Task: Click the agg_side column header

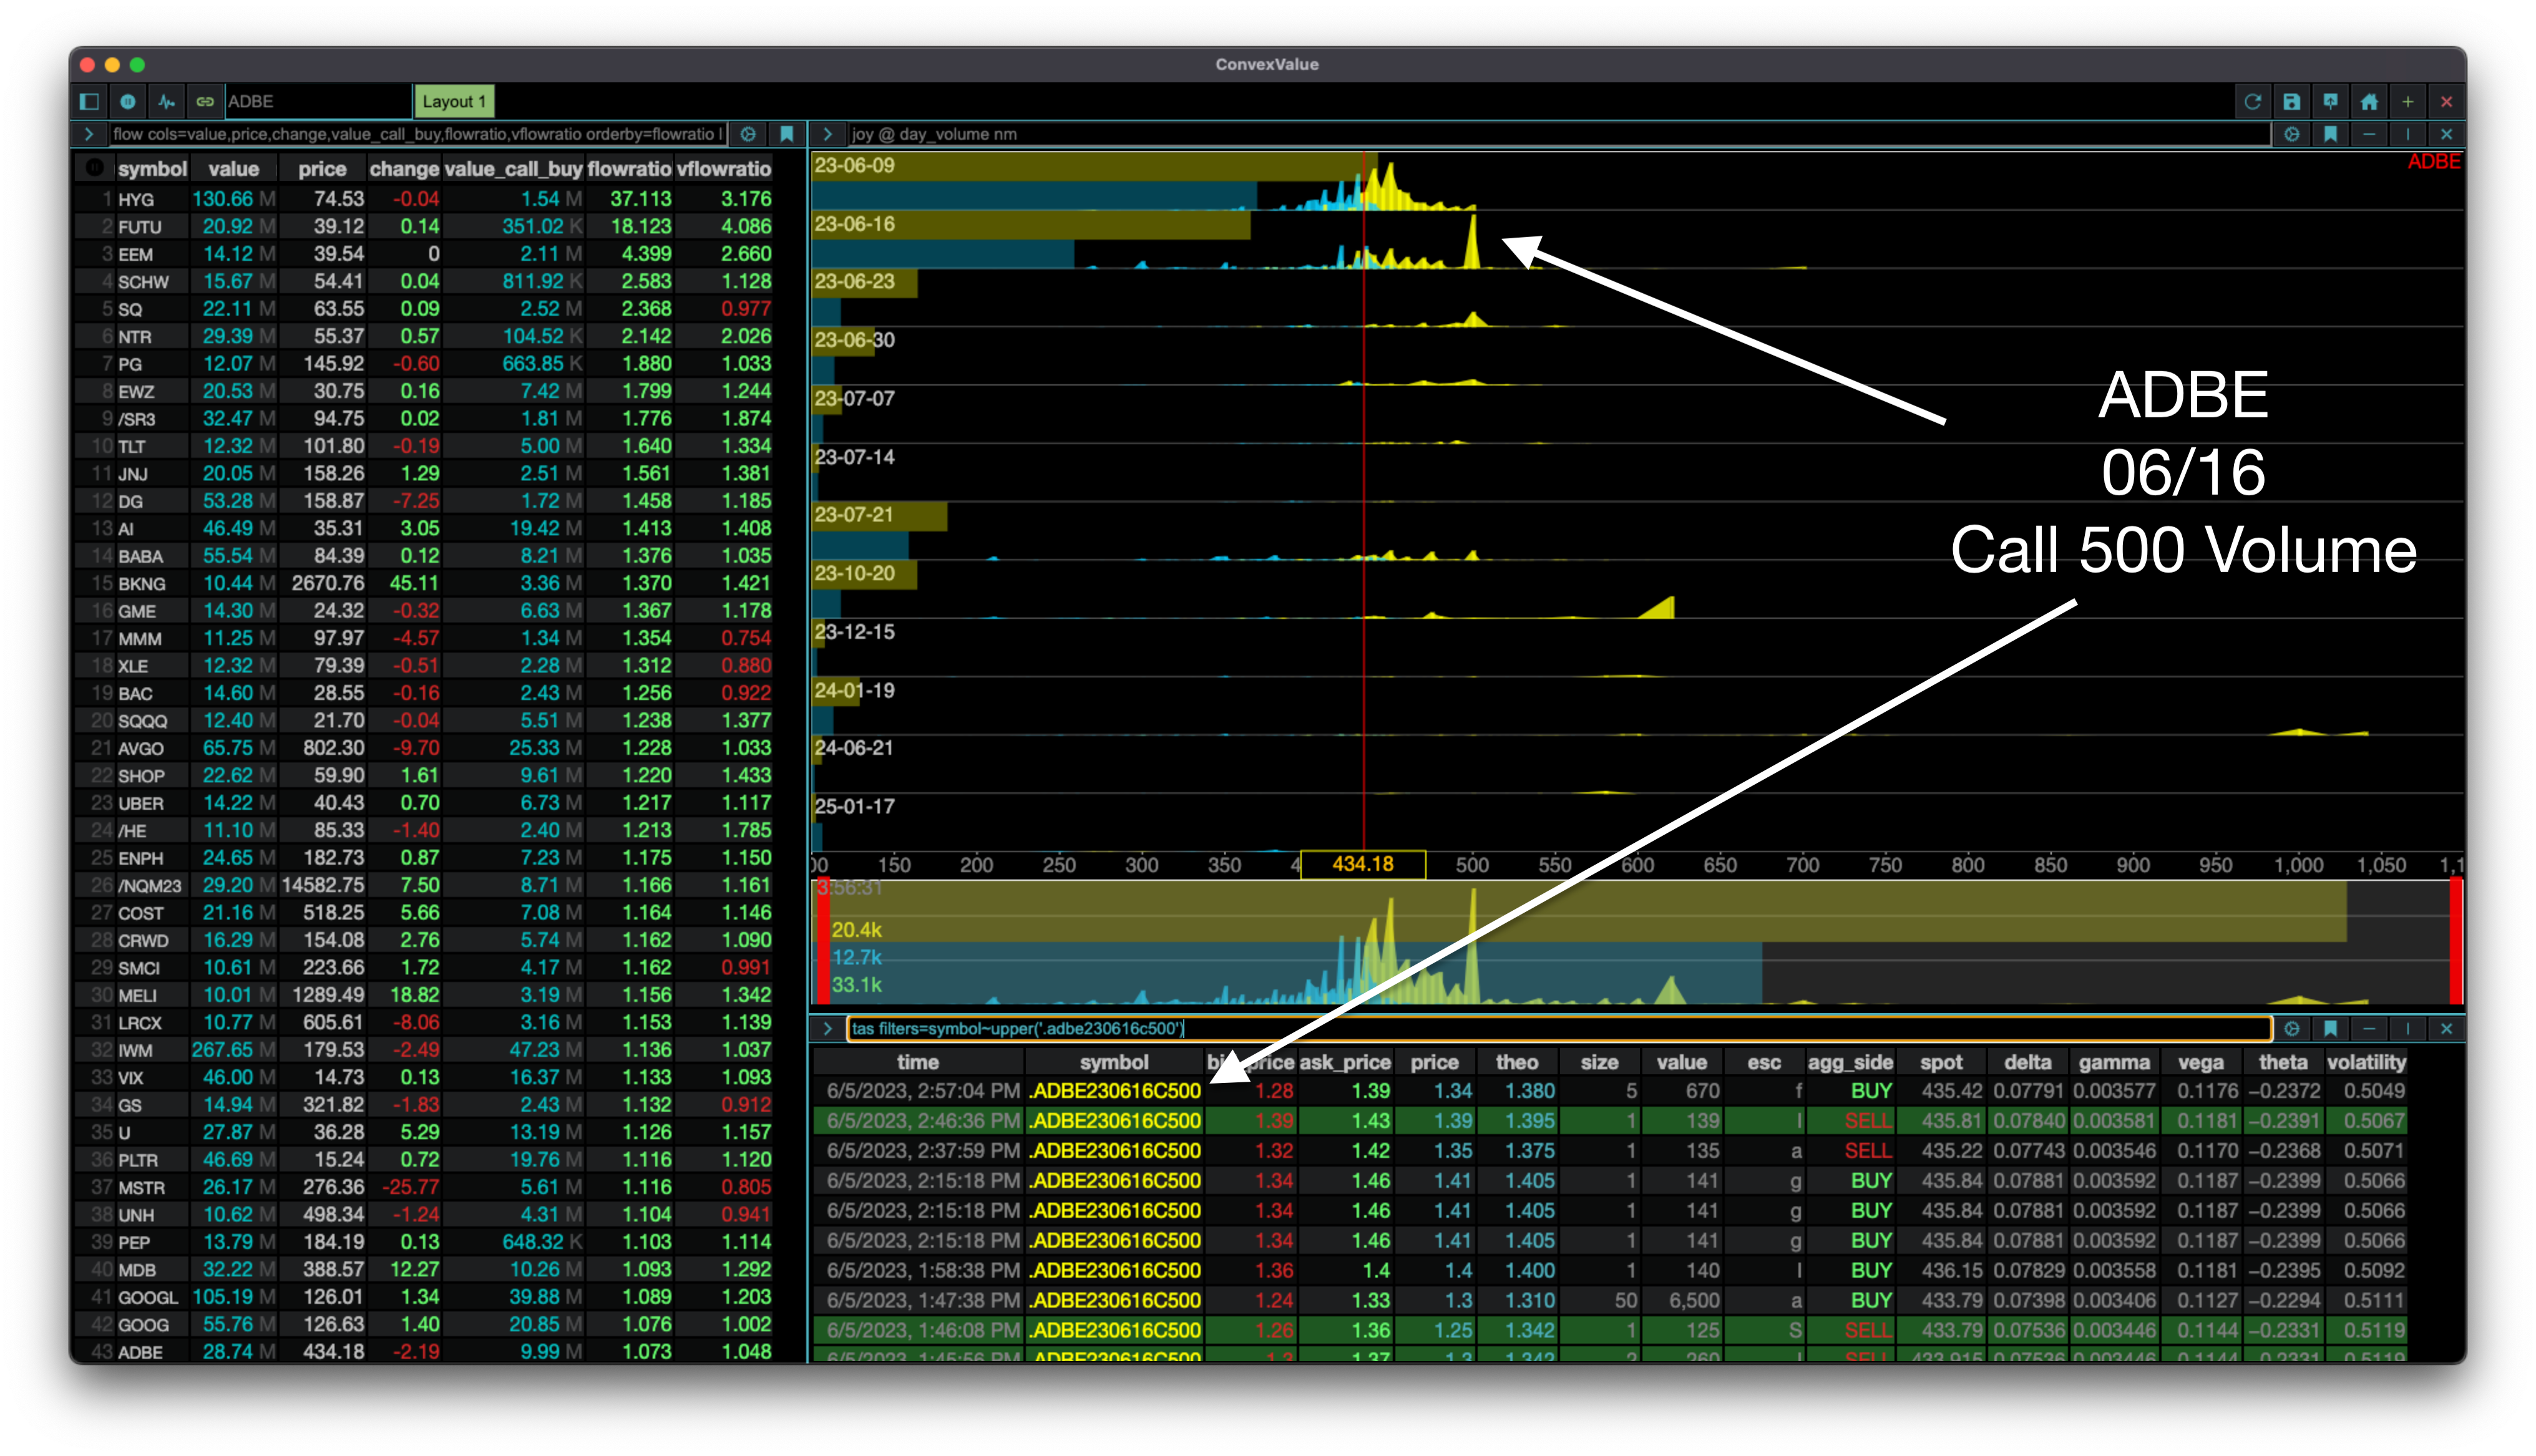Action: tap(1850, 1062)
